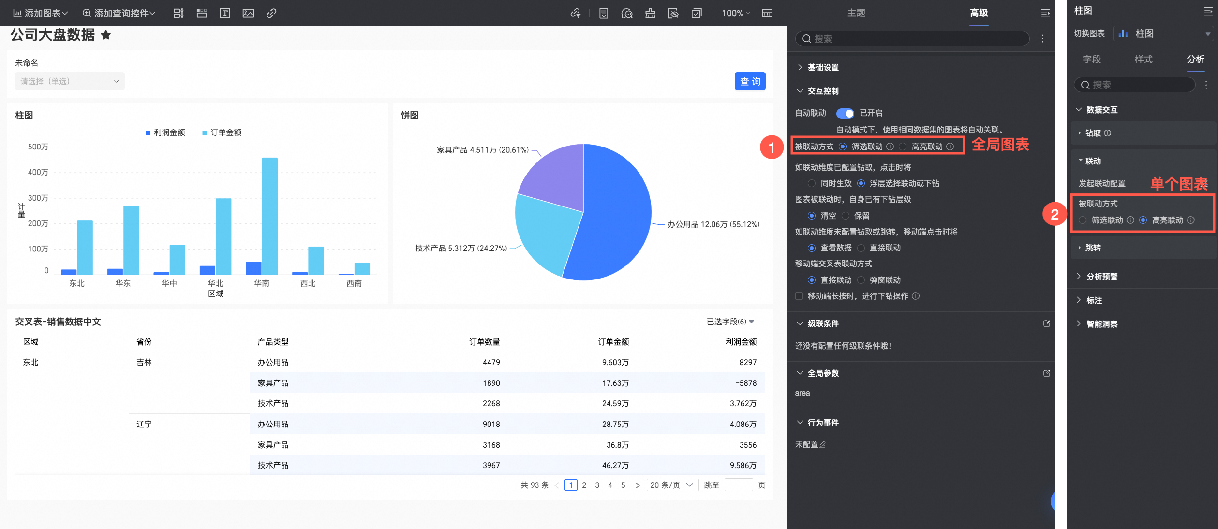The width and height of the screenshot is (1218, 529).
Task: Click the pencil icon beside 未配置
Action: tap(823, 444)
